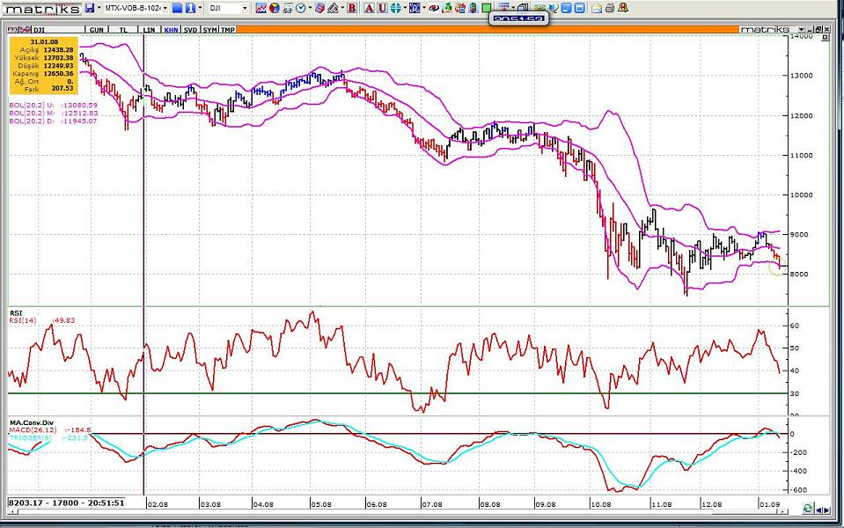The width and height of the screenshot is (844, 528).
Task: Open the dropdown arrow beside save icon
Action: [x=99, y=8]
